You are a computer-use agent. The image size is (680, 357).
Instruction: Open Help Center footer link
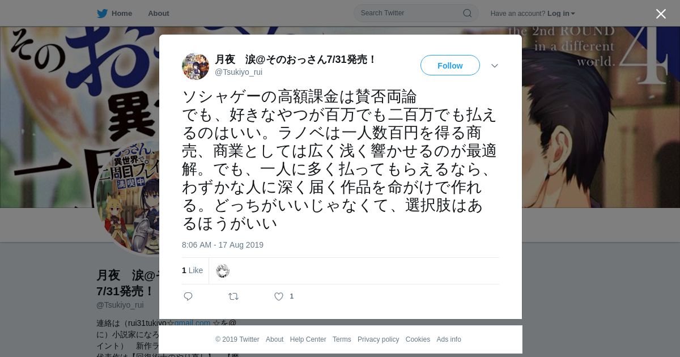coord(308,339)
